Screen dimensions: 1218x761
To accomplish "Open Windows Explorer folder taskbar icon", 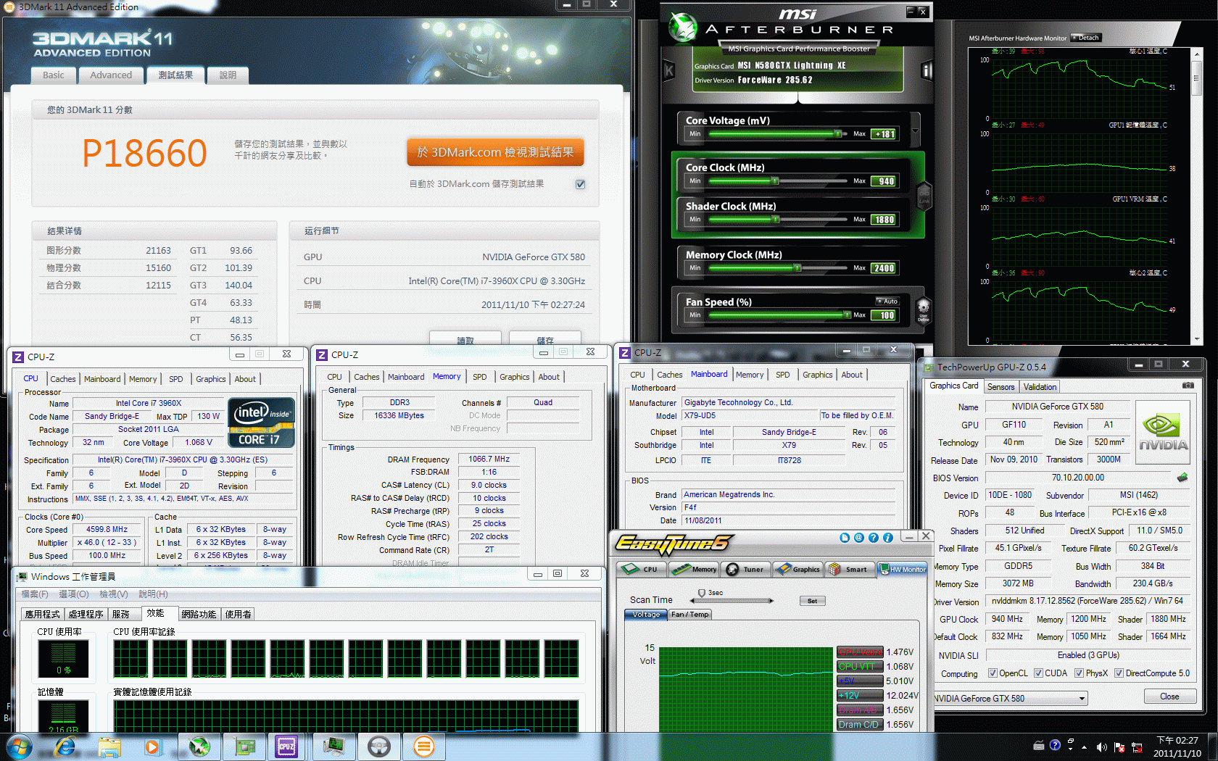I will (109, 747).
